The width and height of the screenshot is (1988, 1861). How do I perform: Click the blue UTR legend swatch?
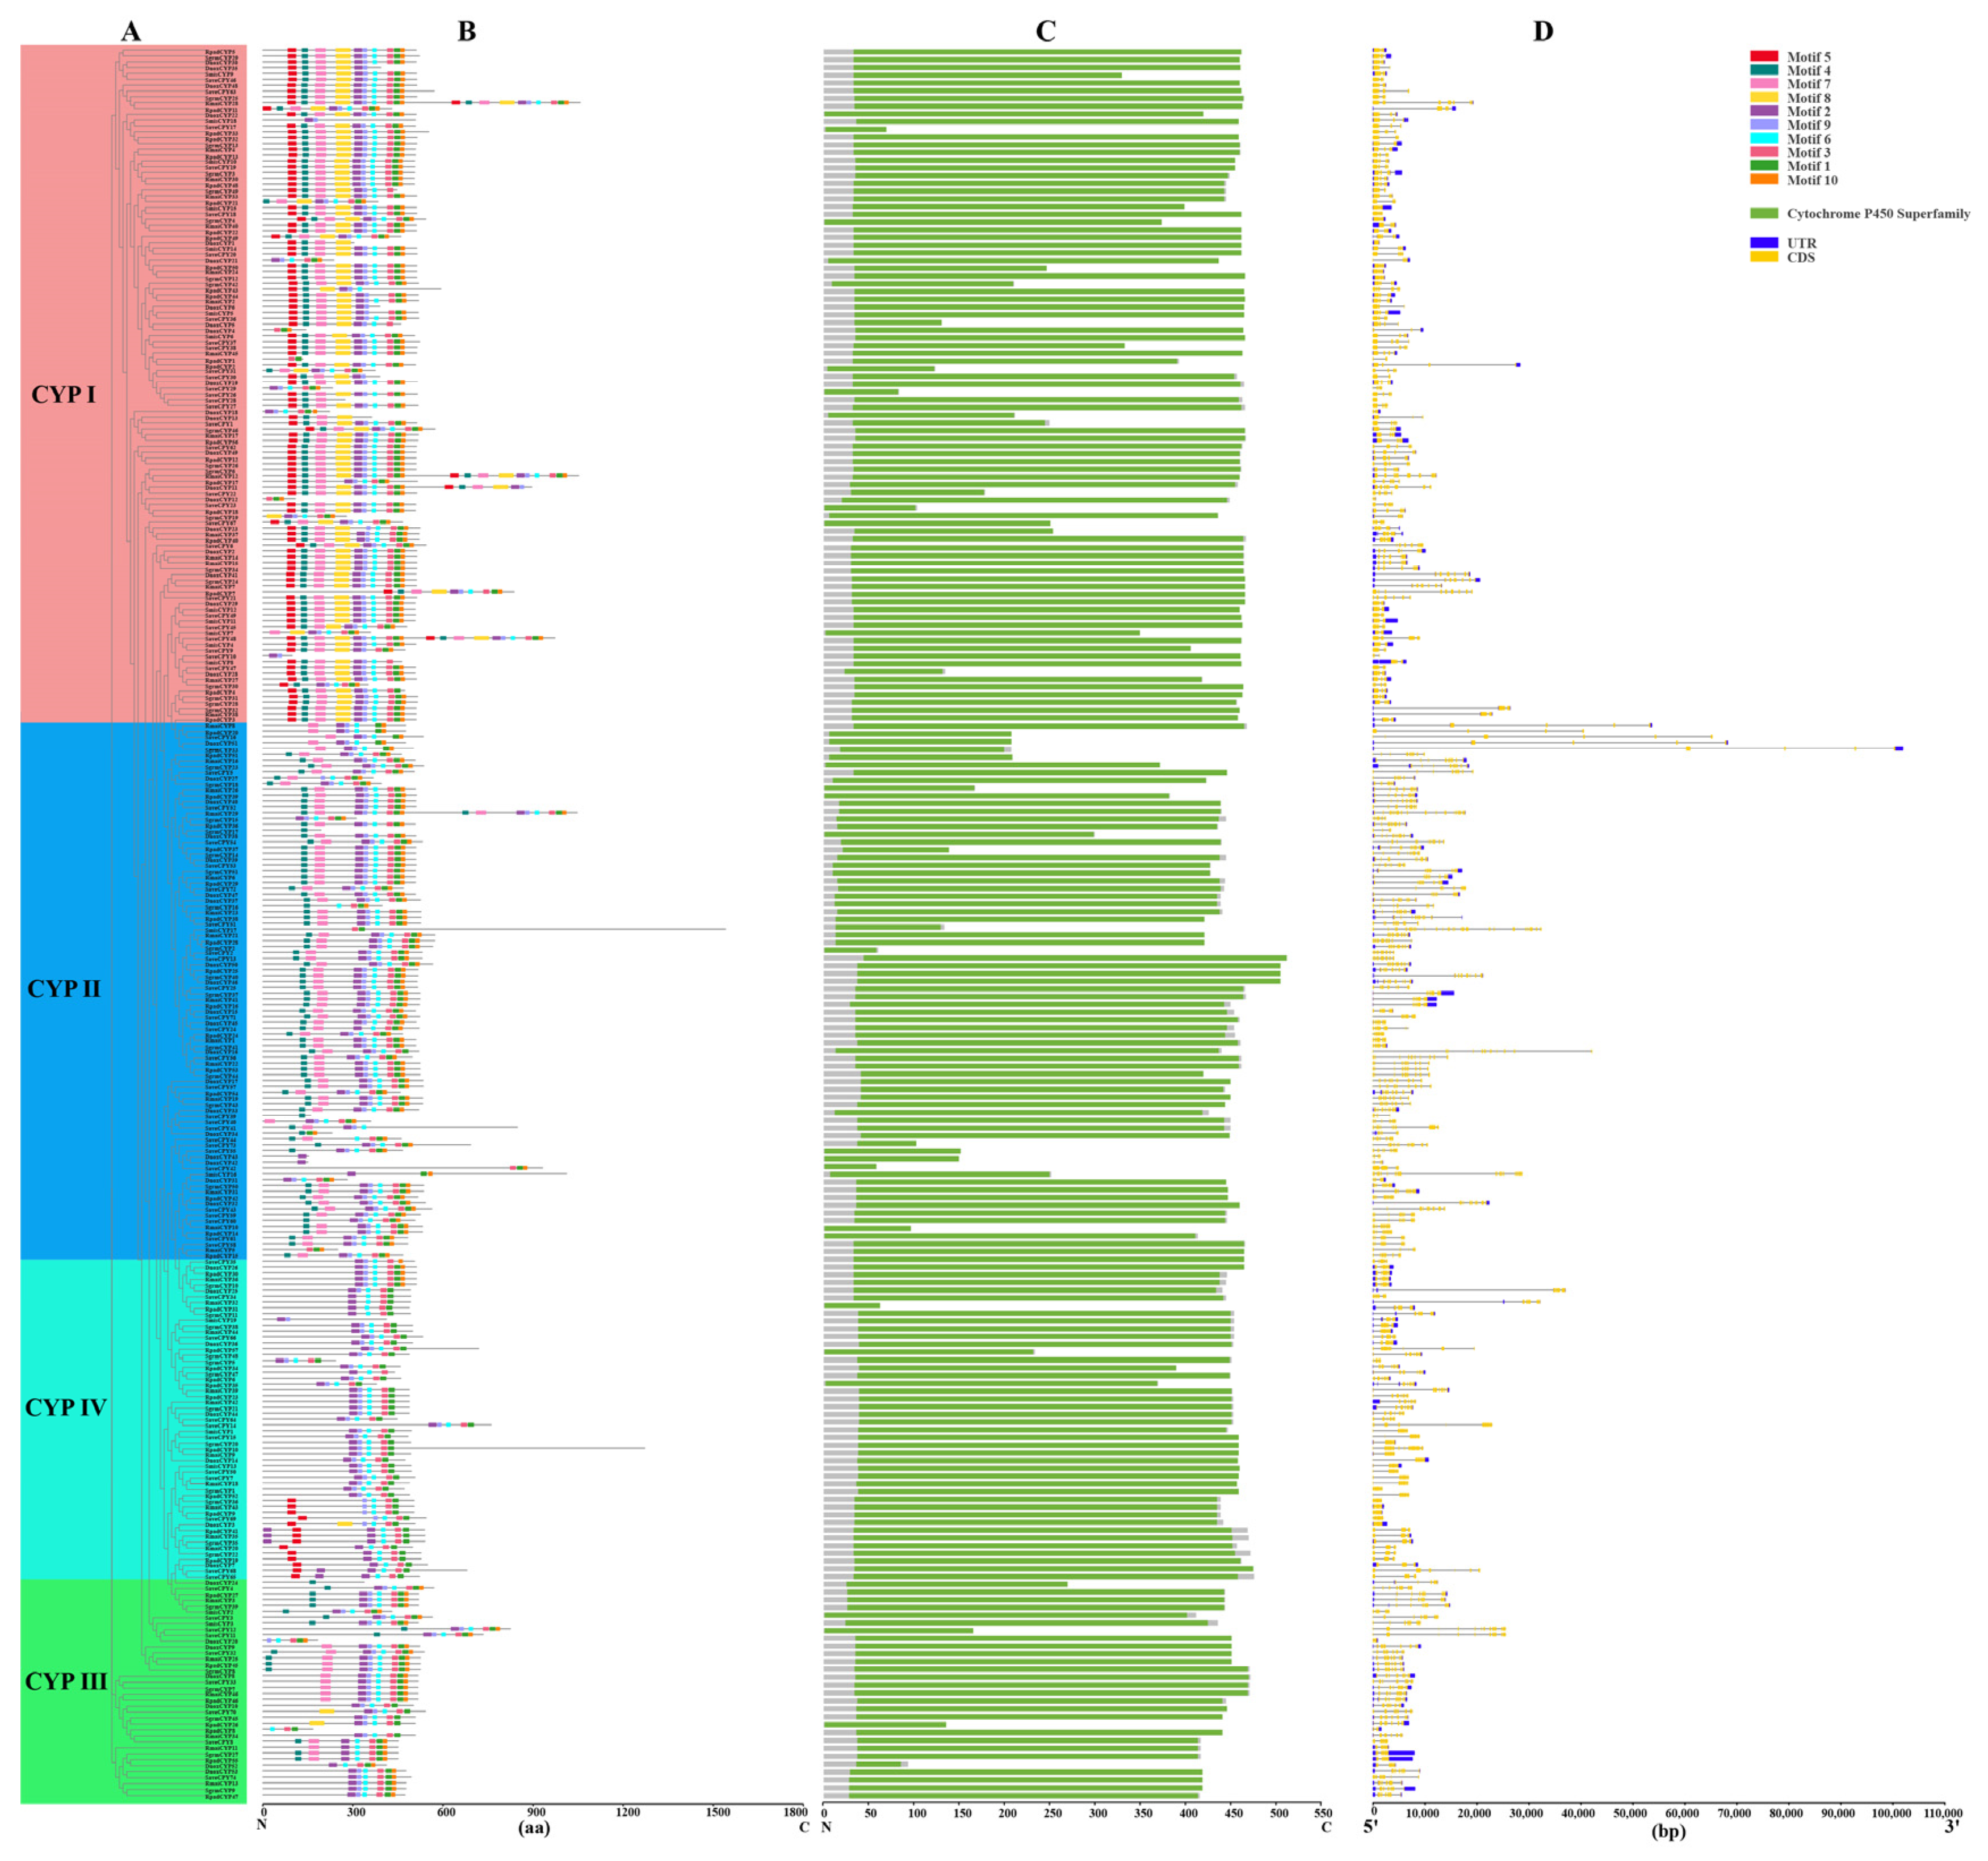point(1764,243)
